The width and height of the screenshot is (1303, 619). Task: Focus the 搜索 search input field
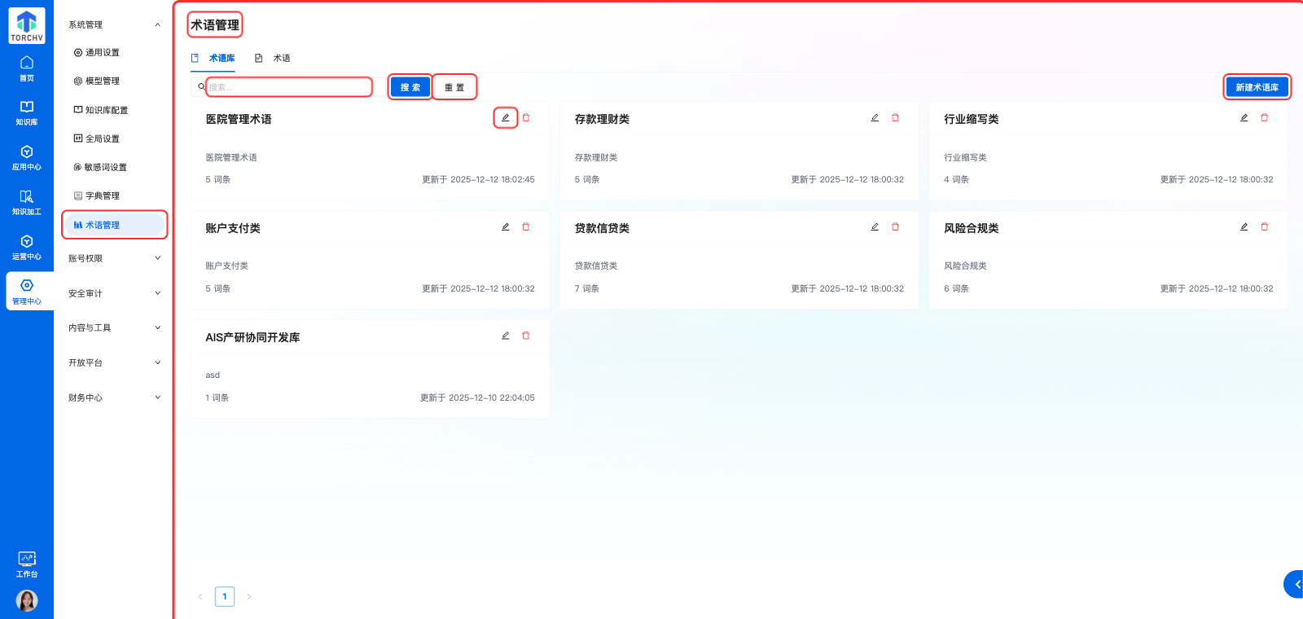pyautogui.click(x=289, y=87)
